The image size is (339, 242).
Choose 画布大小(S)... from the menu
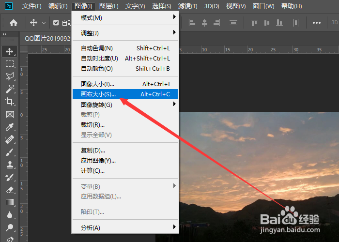125,94
